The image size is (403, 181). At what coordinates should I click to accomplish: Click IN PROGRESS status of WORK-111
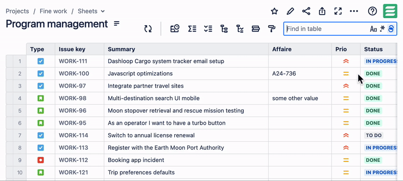pos(381,61)
